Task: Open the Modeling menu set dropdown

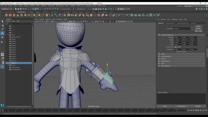Action: click(x=6, y=9)
